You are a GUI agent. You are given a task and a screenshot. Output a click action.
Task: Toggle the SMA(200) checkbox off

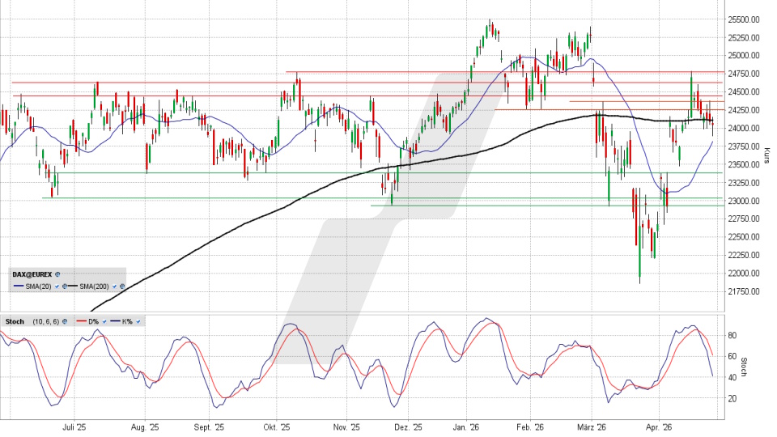point(113,286)
